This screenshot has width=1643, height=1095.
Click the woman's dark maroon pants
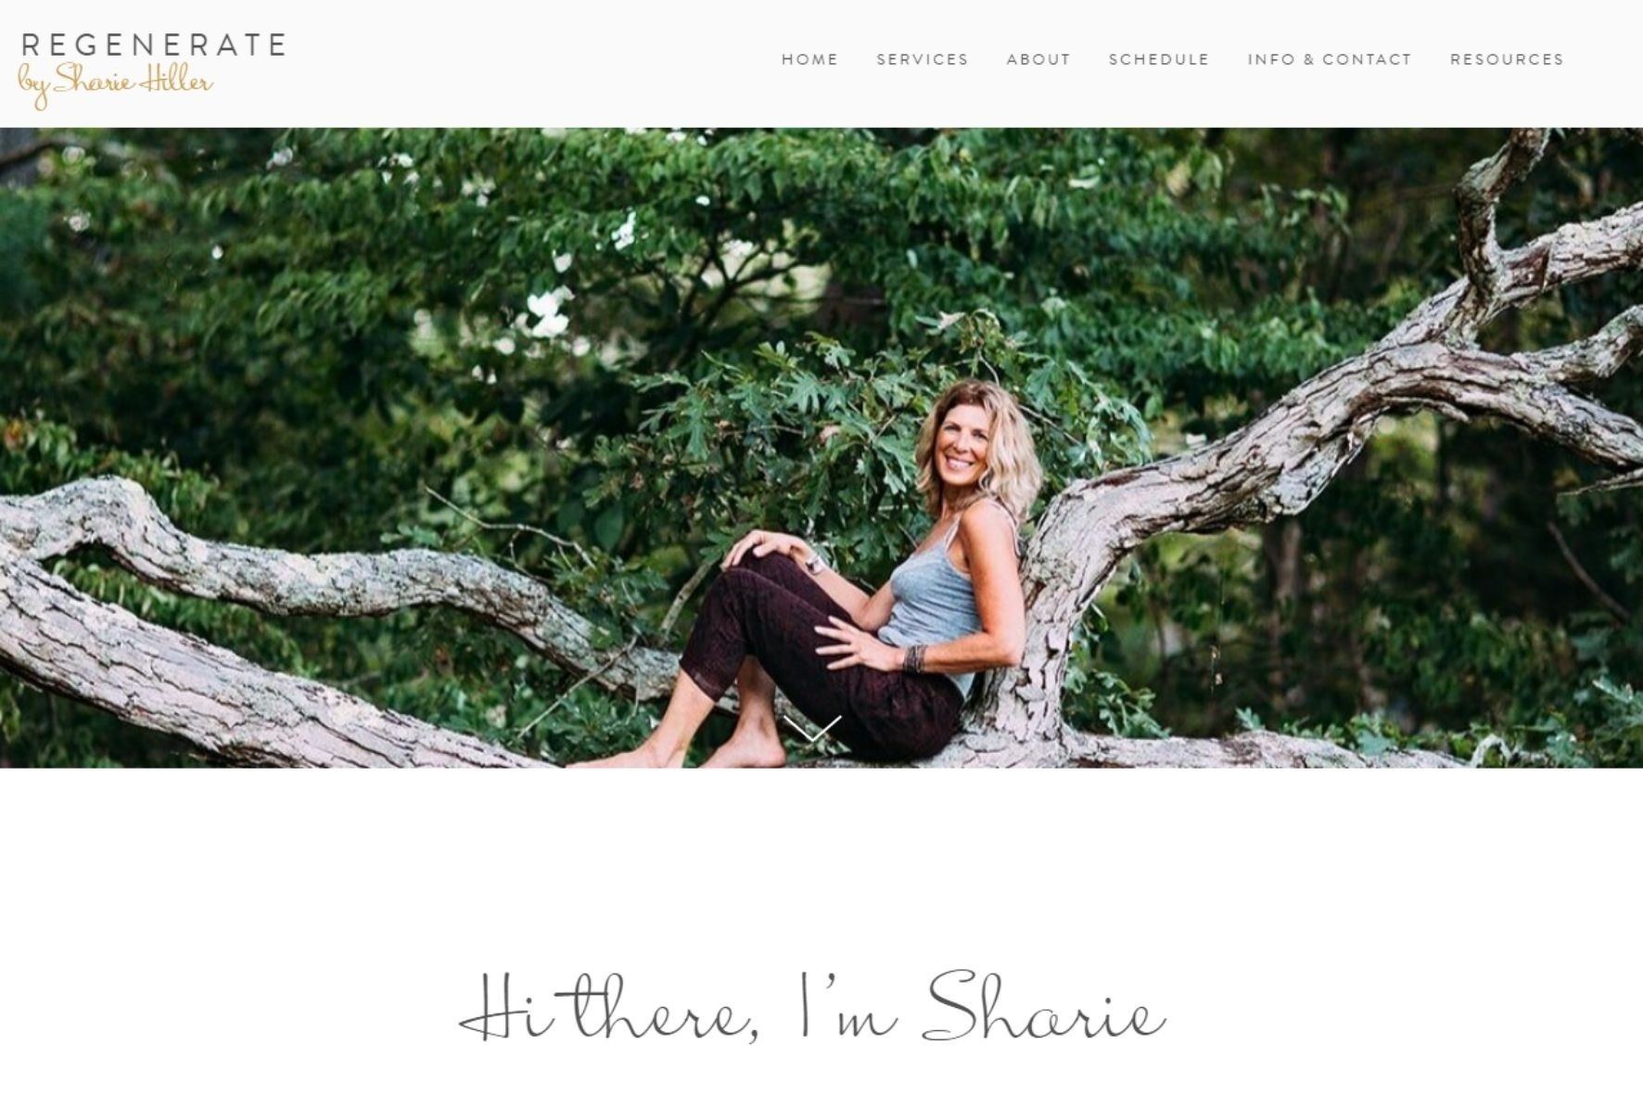point(816,658)
